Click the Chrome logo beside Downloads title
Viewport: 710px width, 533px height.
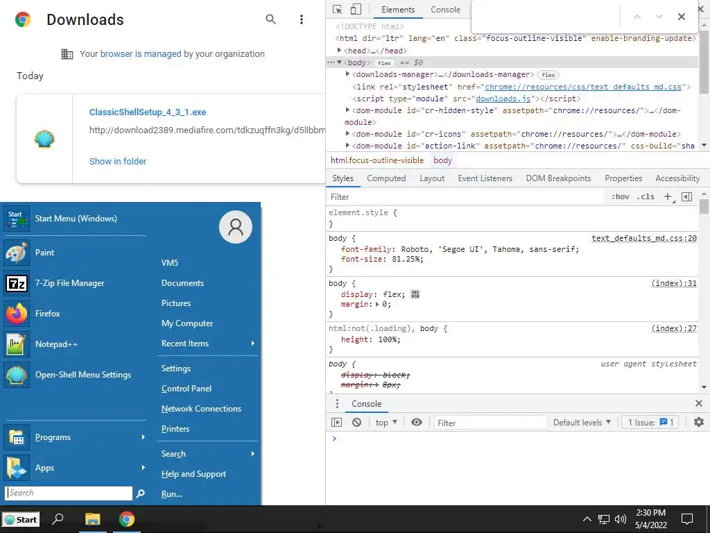click(23, 19)
